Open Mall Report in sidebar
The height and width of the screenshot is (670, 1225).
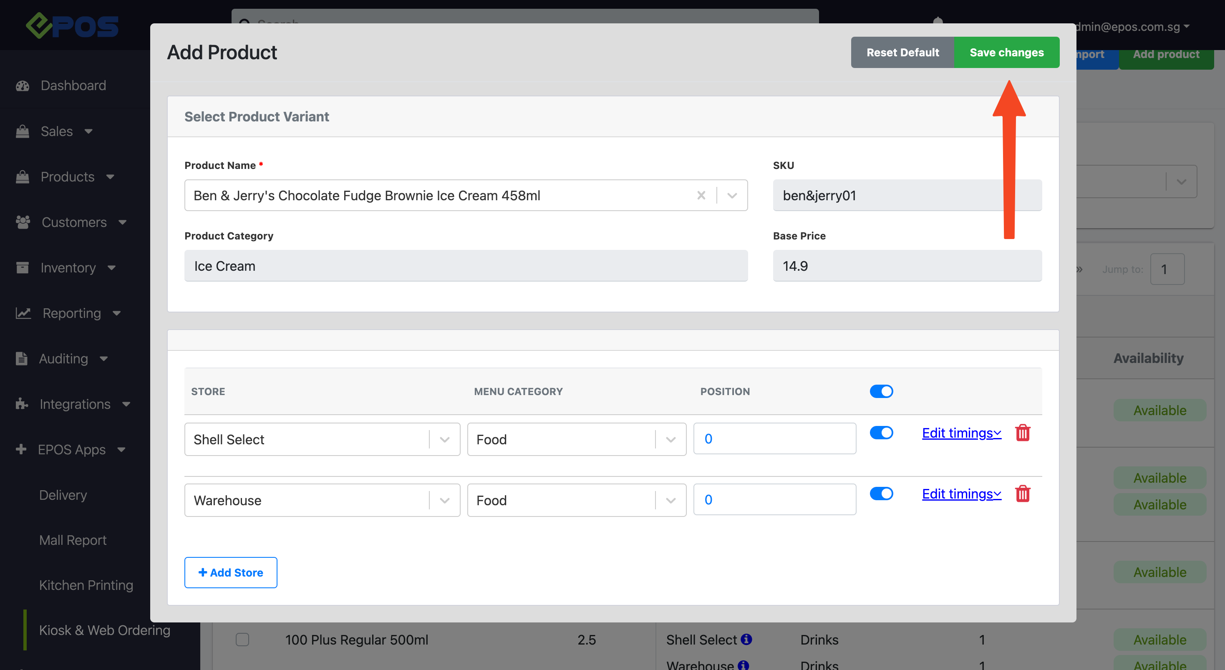tap(73, 540)
